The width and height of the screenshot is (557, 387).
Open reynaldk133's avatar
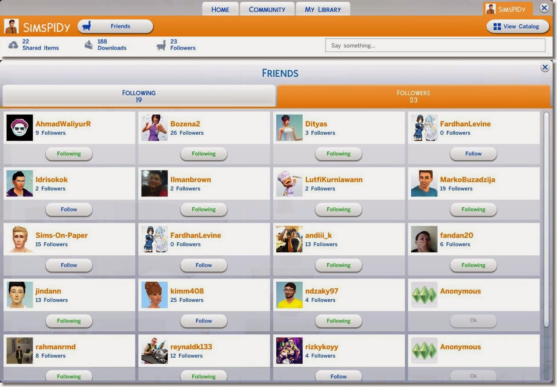(x=155, y=351)
